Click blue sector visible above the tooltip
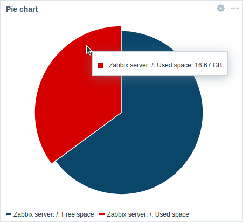This screenshot has height=222, width=243. (142, 42)
